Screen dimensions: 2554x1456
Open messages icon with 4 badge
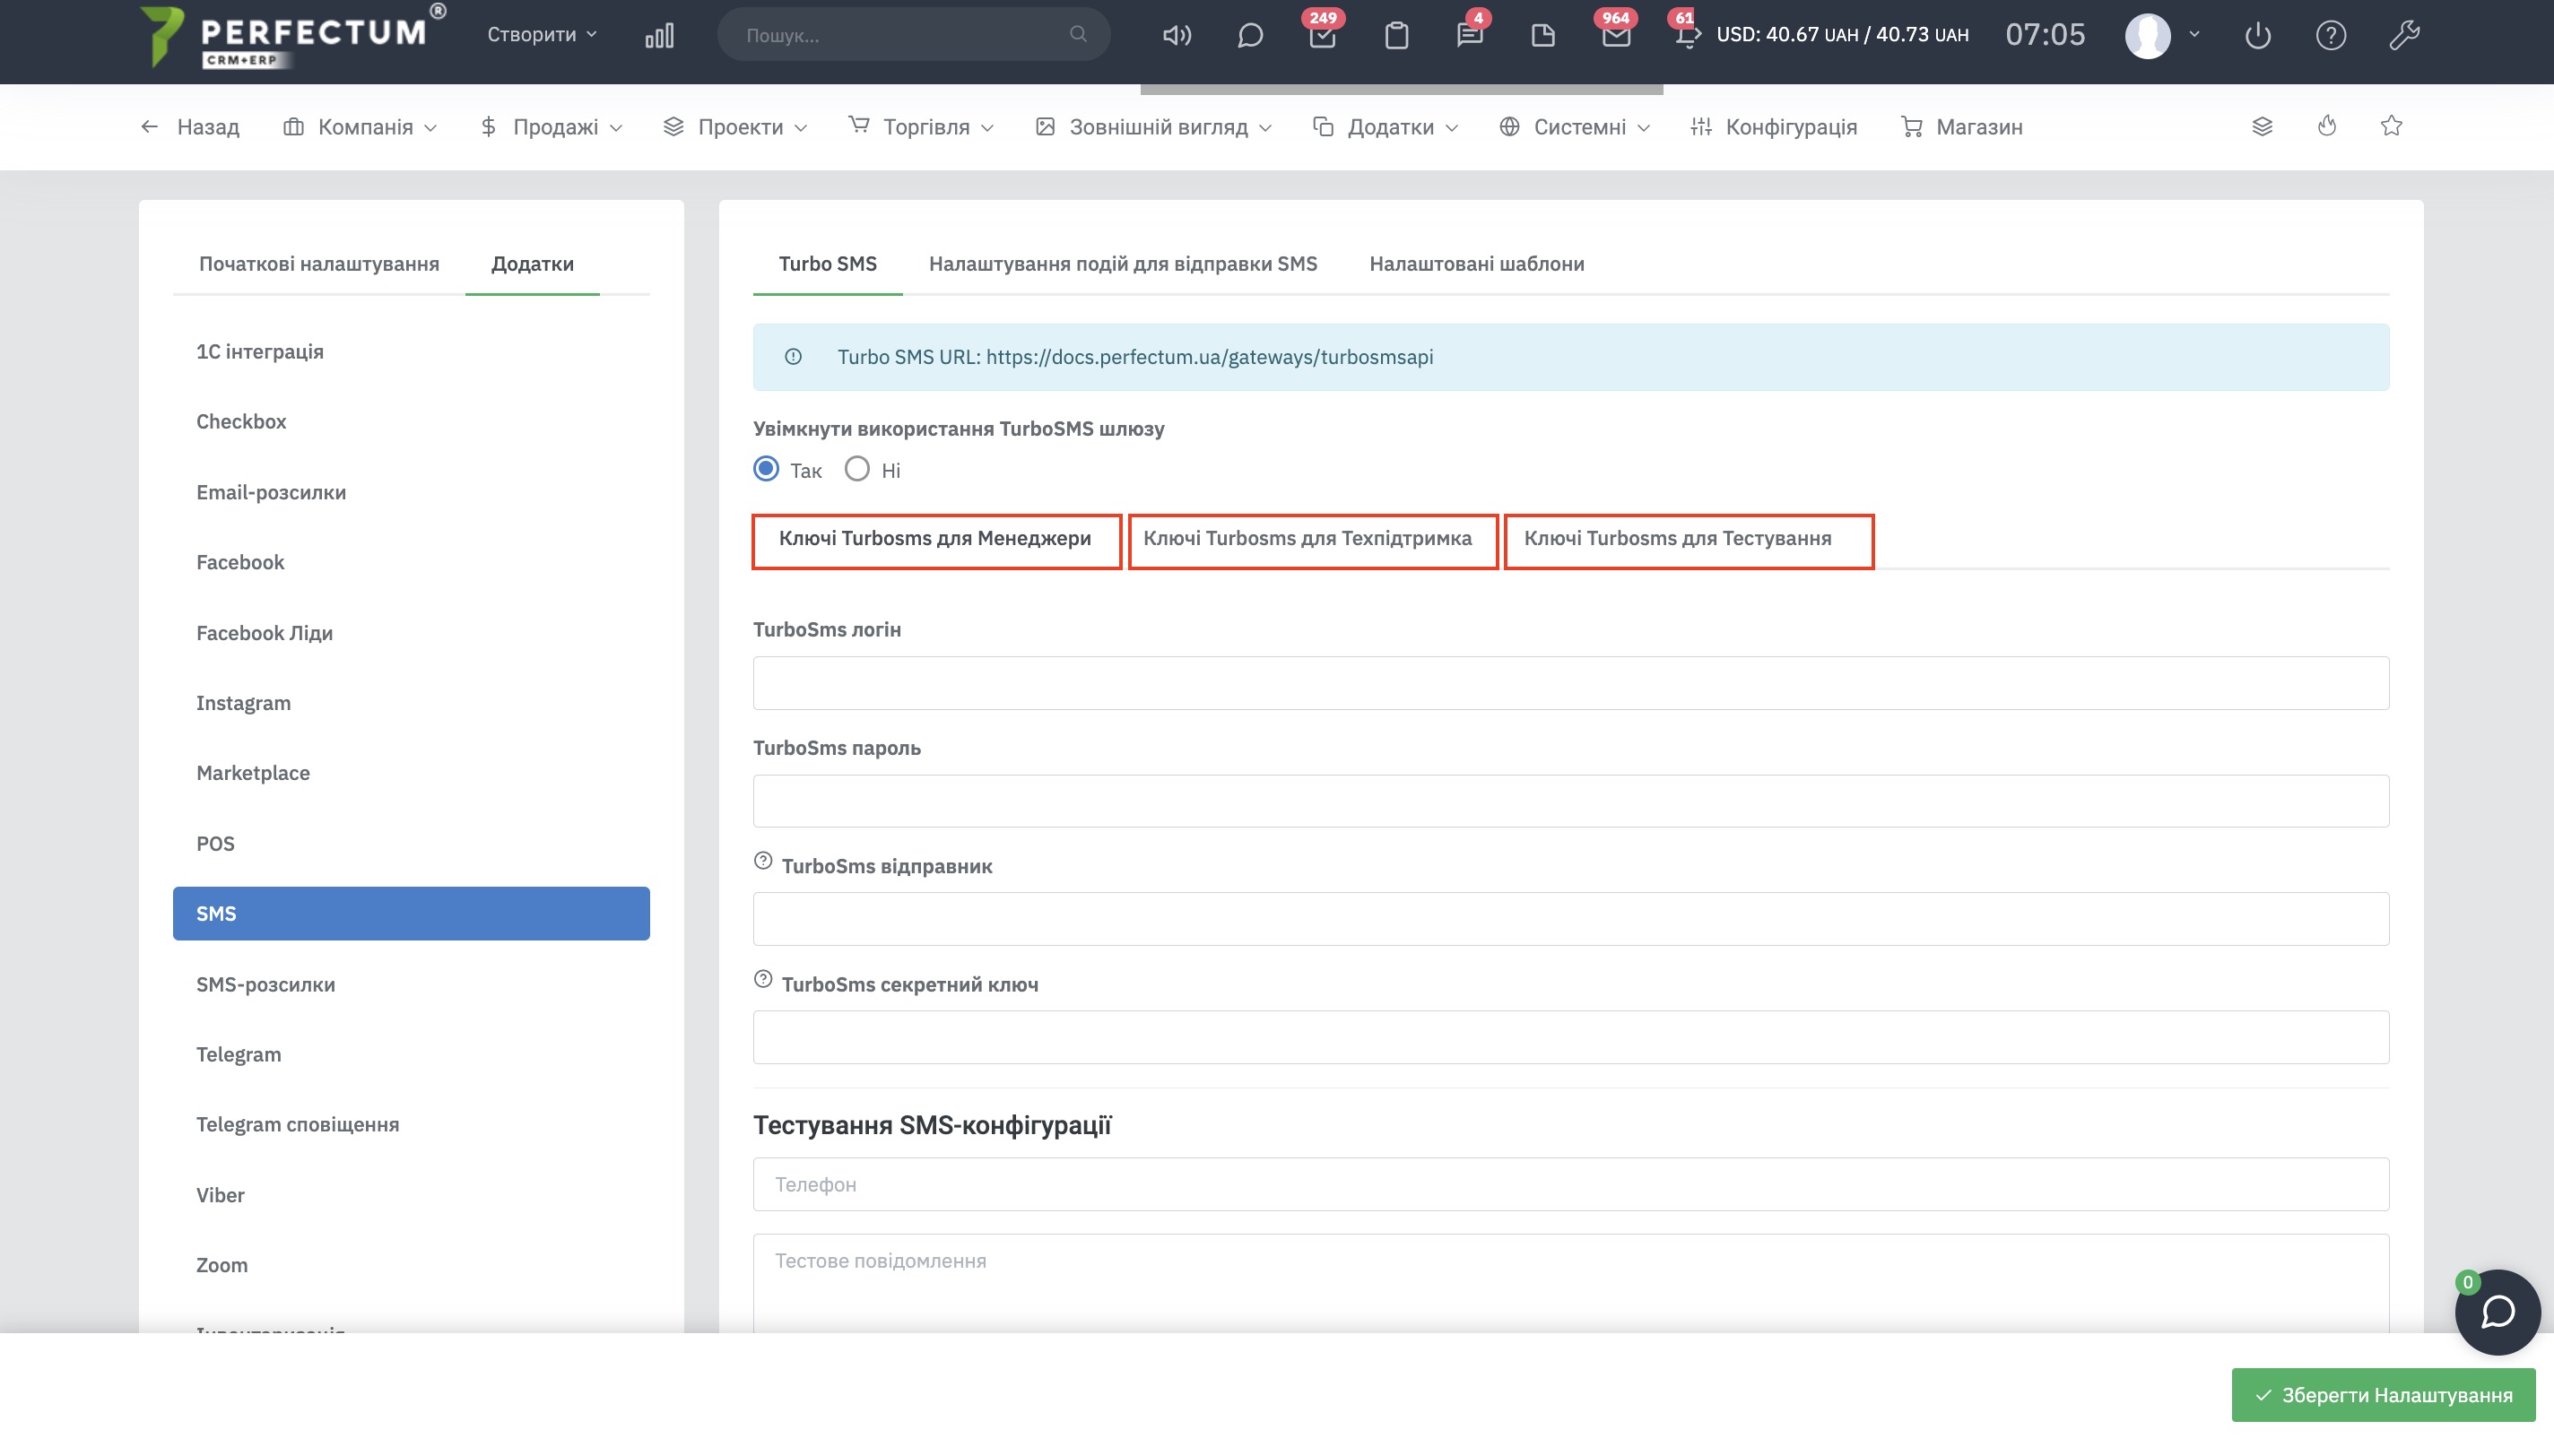(1470, 35)
